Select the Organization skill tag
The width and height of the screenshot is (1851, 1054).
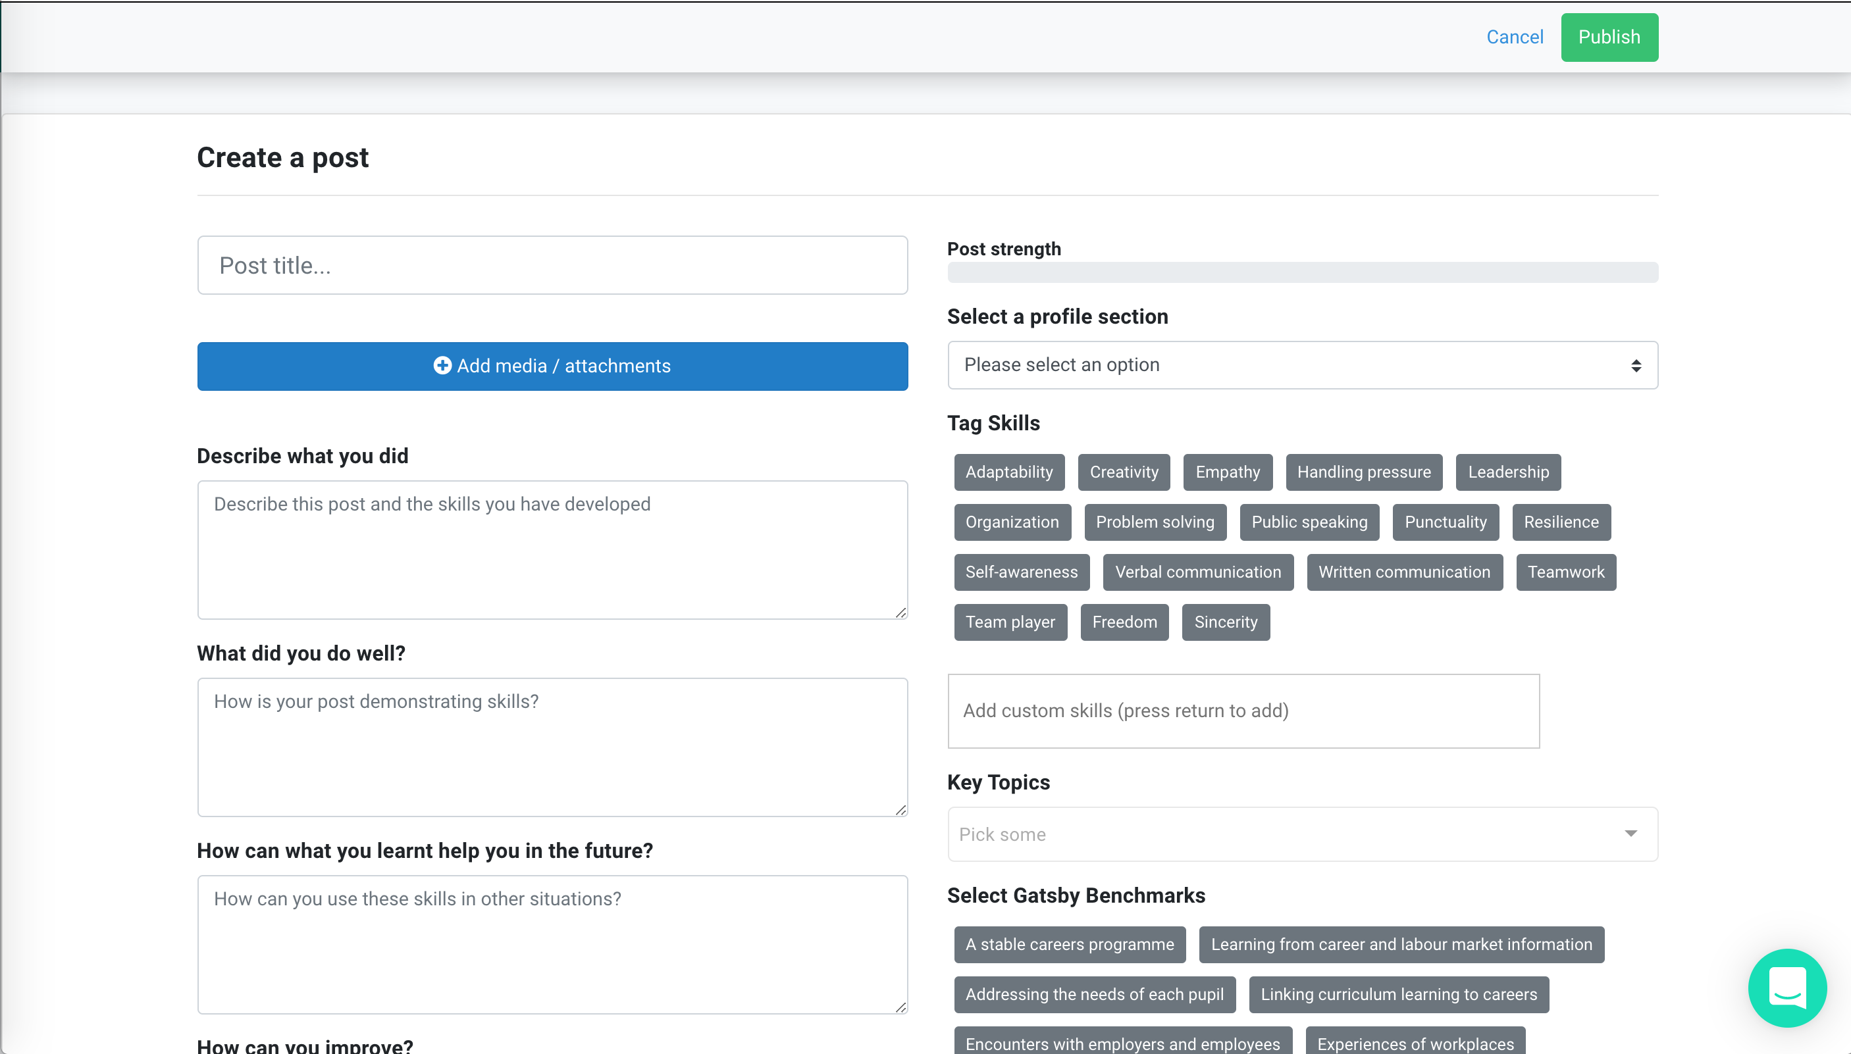point(1012,522)
